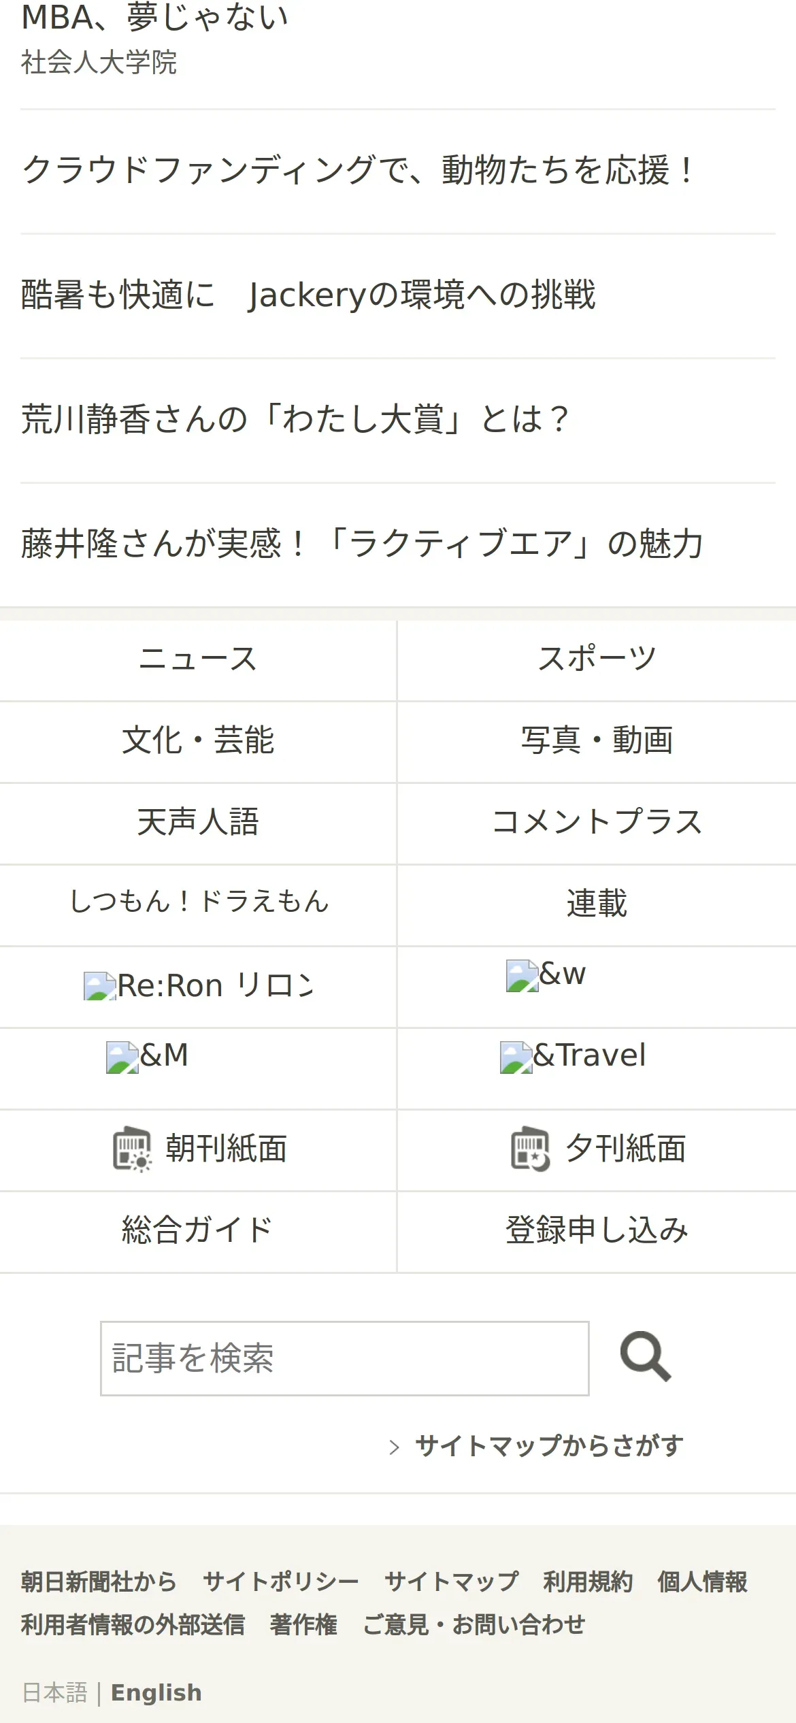Image resolution: width=796 pixels, height=1723 pixels.
Task: Click the 記事を検索 search field
Action: (344, 1358)
